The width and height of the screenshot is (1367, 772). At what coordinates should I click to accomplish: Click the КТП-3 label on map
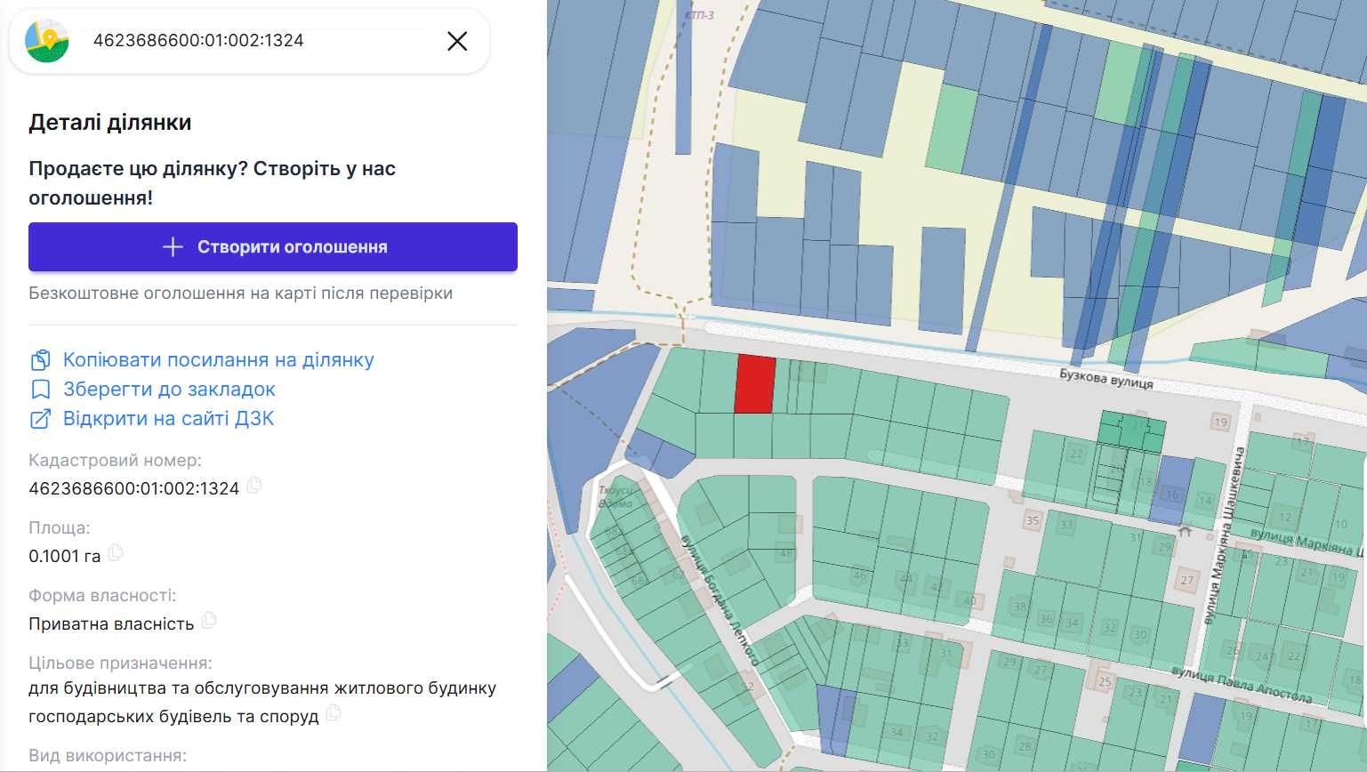[699, 15]
